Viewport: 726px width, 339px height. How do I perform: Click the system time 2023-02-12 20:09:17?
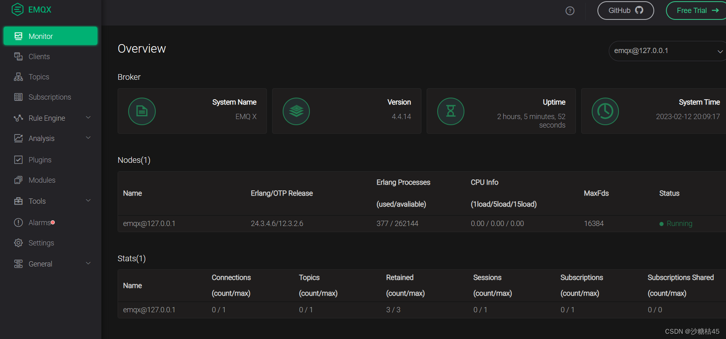688,117
